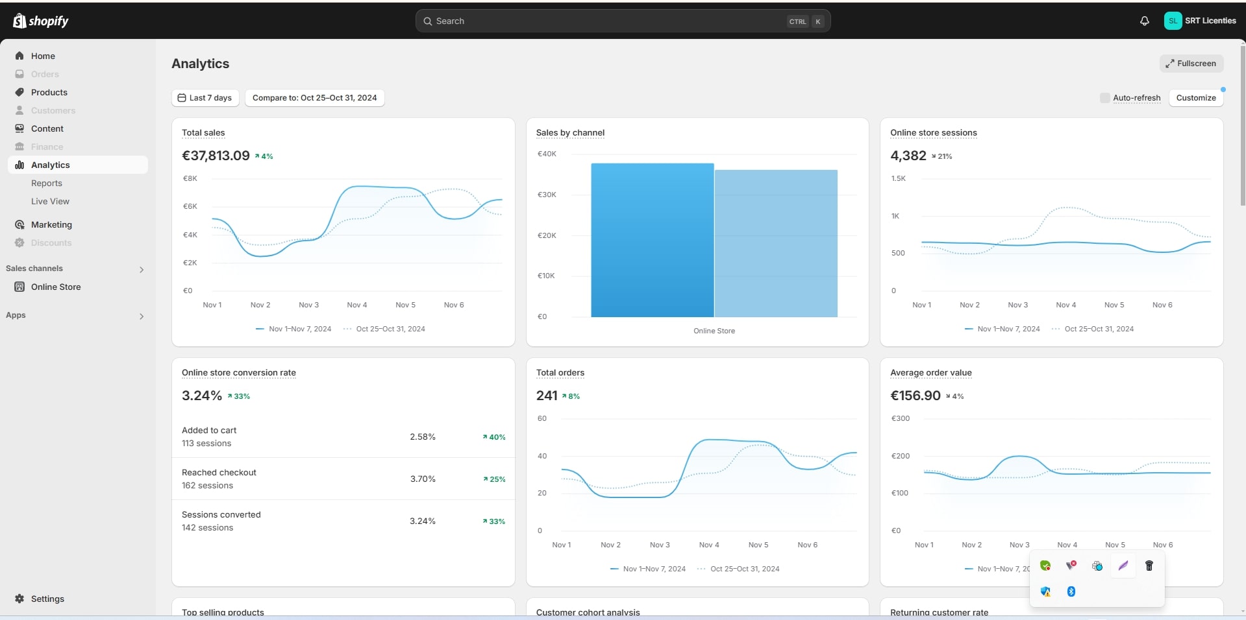The image size is (1246, 620).
Task: Open Products from the sidebar tag icon
Action: coord(19,92)
